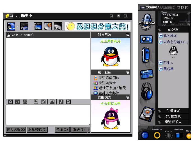Expand the 我的好友 group
Image resolution: width=195 pixels, height=145 pixels.
161,36
